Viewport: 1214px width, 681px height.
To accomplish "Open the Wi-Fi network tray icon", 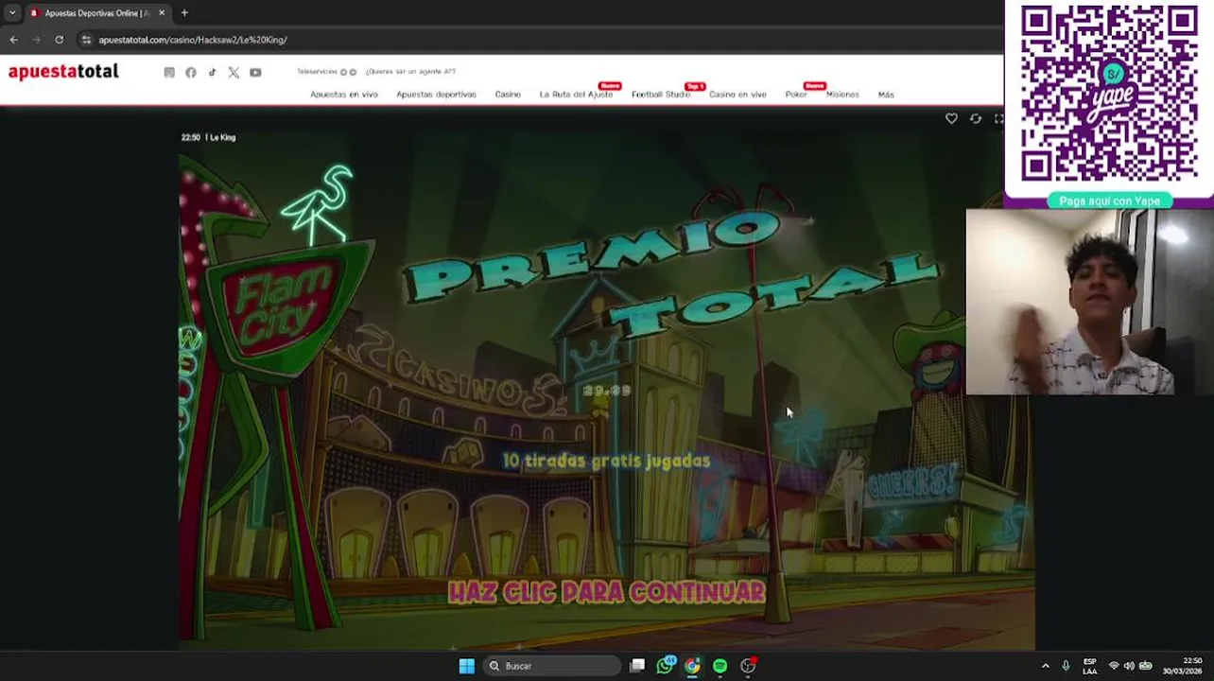I will tap(1113, 666).
